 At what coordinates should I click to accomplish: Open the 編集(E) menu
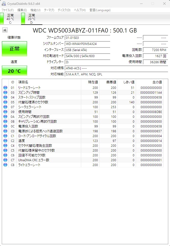coord(22,10)
